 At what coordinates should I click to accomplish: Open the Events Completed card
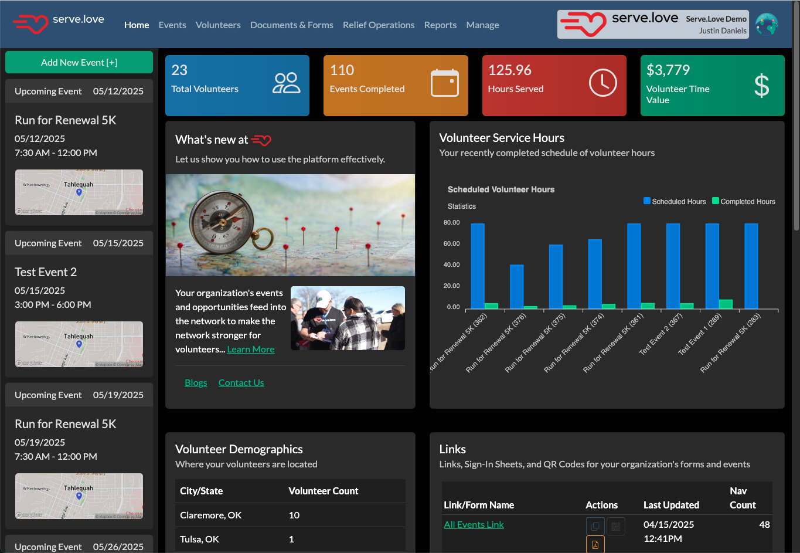tap(396, 86)
